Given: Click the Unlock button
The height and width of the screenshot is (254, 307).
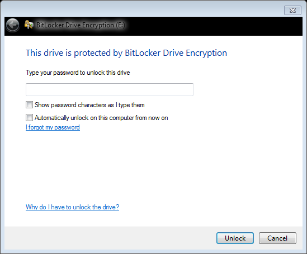Looking at the screenshot, I should click(x=235, y=238).
